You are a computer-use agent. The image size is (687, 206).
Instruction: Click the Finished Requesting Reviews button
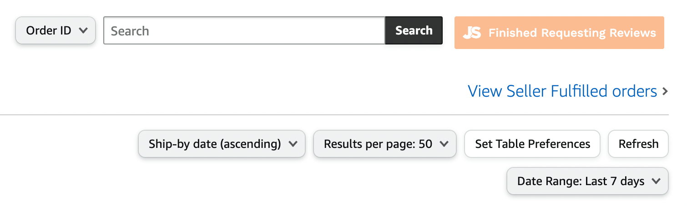(559, 33)
